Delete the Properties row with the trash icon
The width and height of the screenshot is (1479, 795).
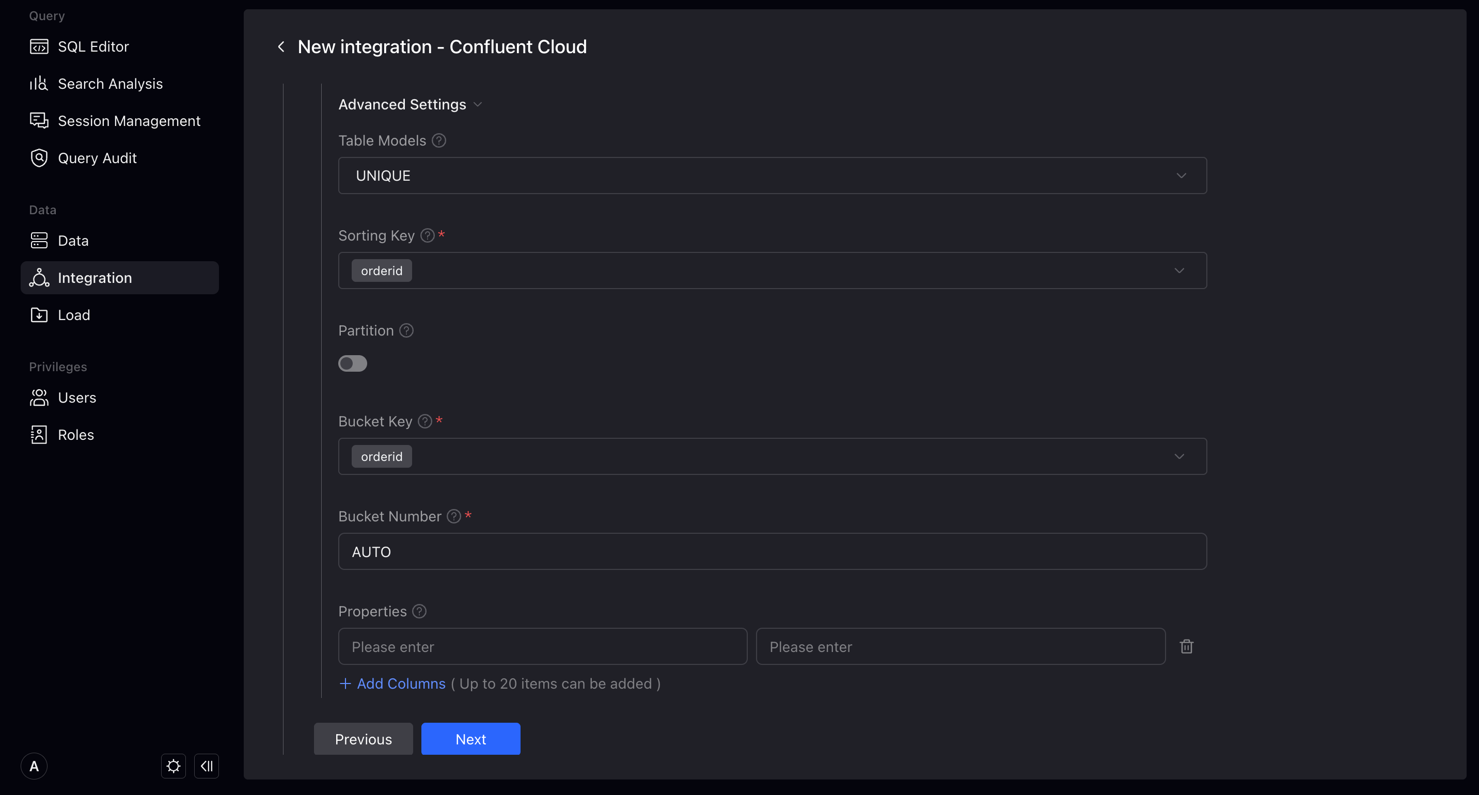coord(1186,646)
